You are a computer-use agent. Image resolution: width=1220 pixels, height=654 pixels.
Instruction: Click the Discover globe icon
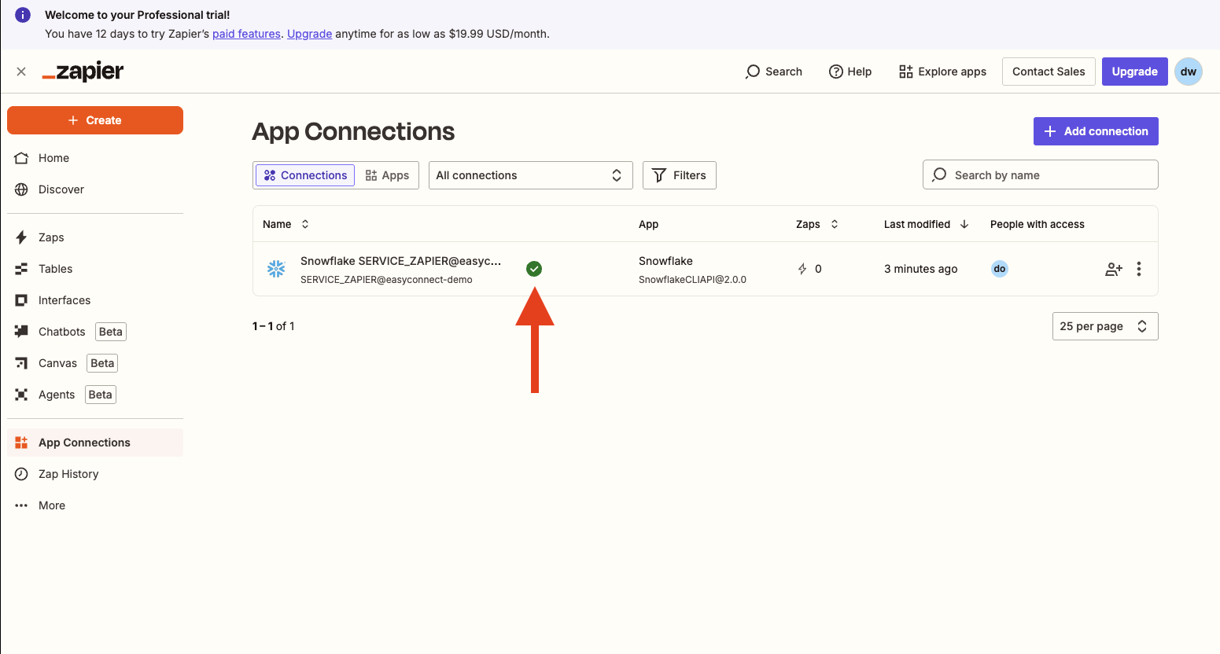click(21, 189)
